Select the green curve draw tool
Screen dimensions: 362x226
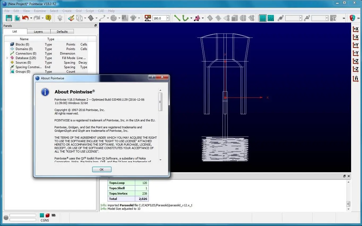pos(185,18)
